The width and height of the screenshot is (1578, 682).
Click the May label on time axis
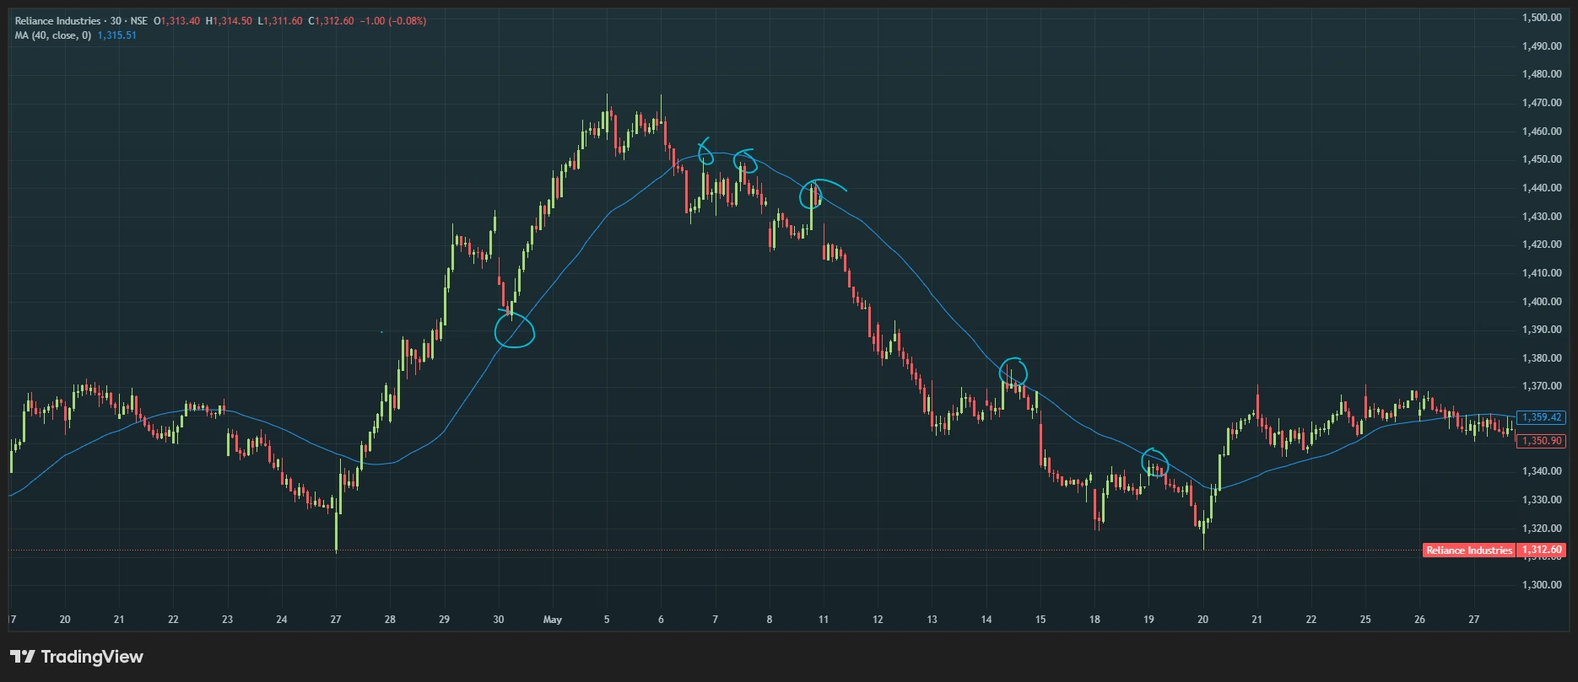(553, 620)
